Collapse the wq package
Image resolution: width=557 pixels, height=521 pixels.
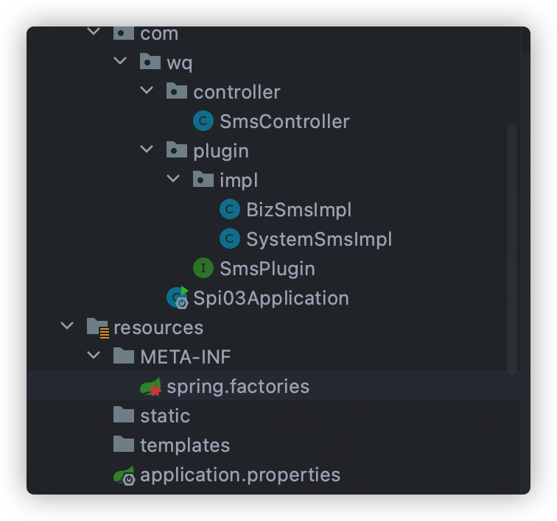click(120, 60)
